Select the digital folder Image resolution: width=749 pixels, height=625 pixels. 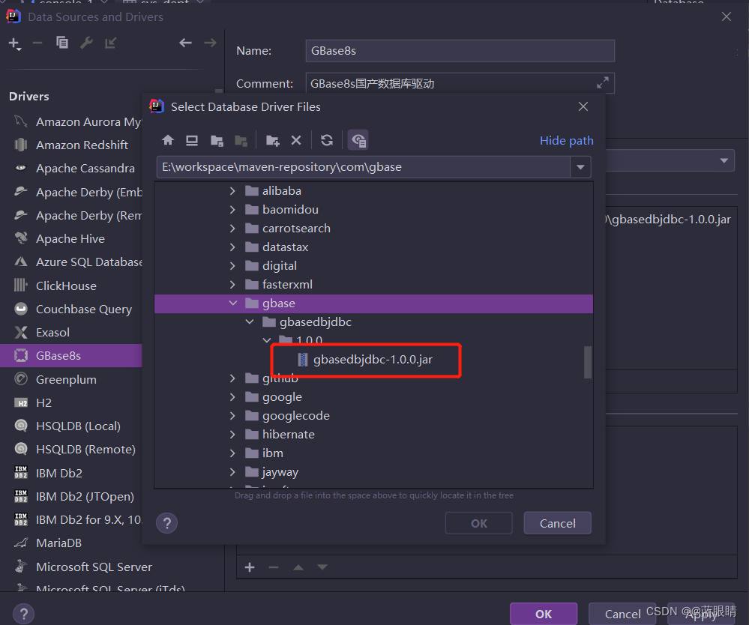(280, 266)
